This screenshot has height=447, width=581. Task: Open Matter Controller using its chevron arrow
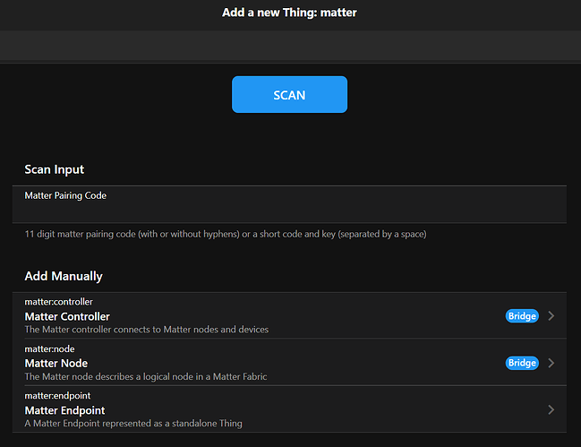tap(551, 316)
